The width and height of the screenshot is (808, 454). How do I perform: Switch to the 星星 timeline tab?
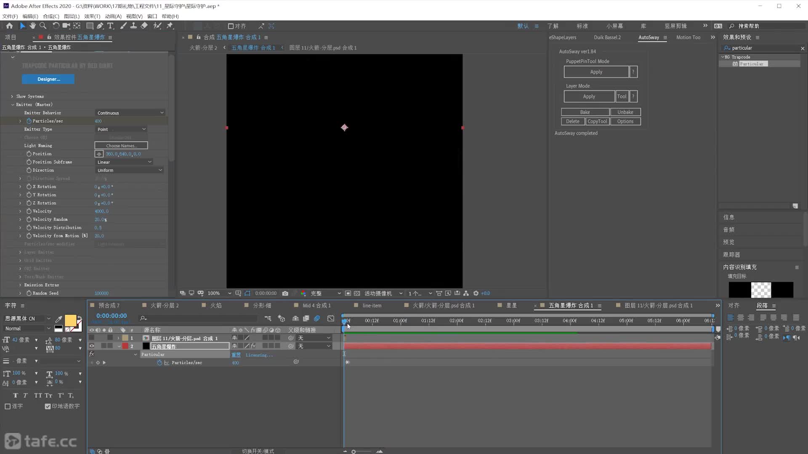[512, 306]
